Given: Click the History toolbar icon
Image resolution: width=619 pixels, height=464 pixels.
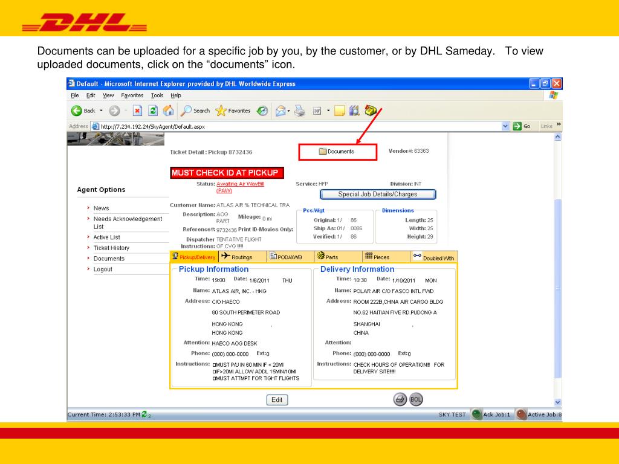Looking at the screenshot, I should pos(262,111).
